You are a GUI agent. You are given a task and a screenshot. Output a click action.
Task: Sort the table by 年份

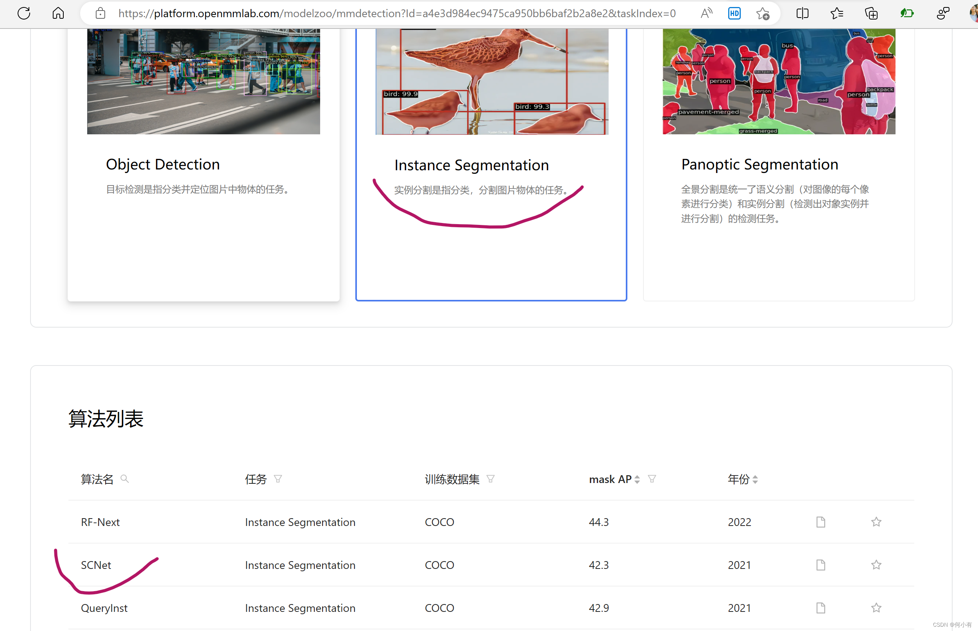click(x=756, y=479)
